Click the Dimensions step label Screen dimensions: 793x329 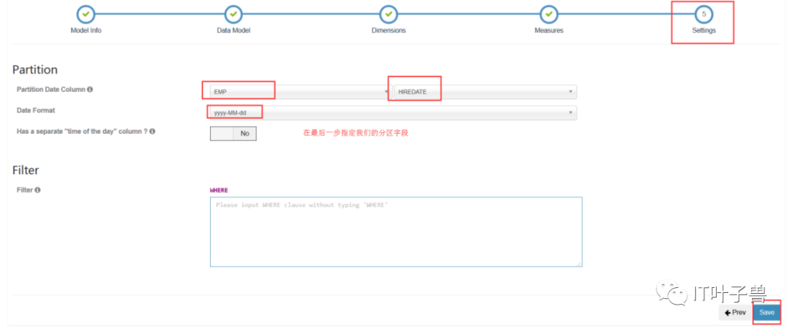[x=388, y=30]
